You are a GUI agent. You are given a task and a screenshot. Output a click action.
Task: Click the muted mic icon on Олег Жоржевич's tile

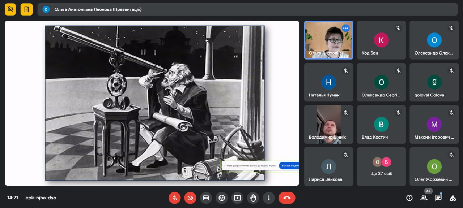coord(451,155)
